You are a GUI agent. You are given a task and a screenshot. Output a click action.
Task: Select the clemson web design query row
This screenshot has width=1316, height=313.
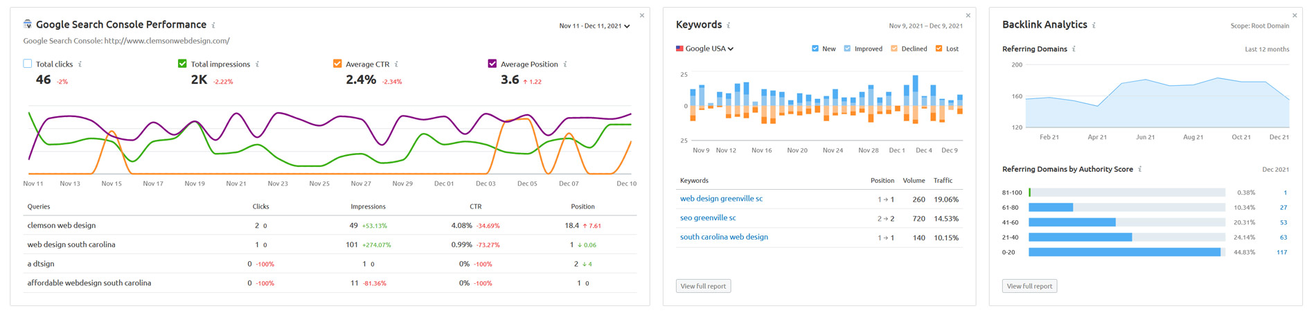330,225
